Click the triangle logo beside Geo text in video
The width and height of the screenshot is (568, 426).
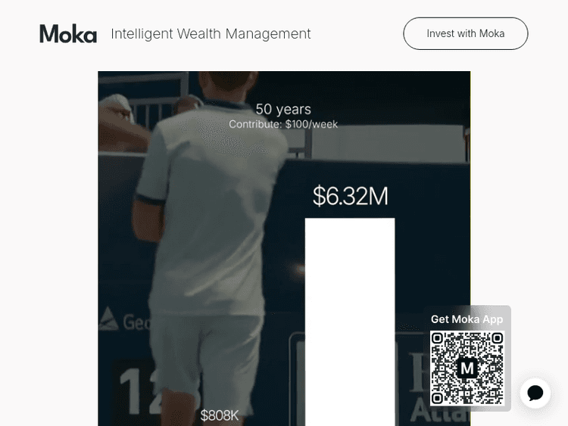[x=108, y=319]
